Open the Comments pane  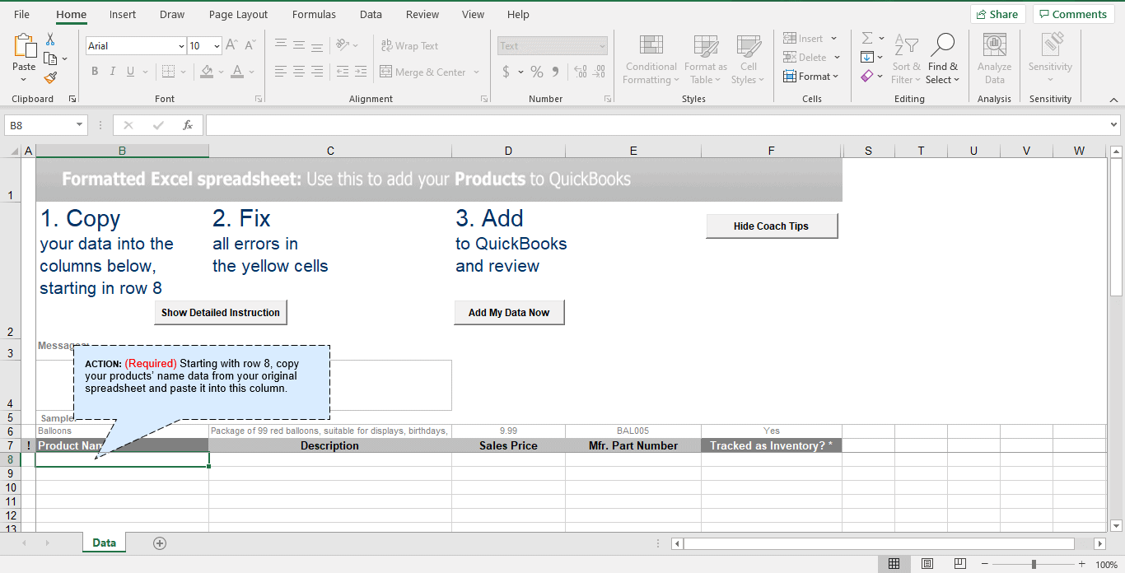tap(1072, 14)
